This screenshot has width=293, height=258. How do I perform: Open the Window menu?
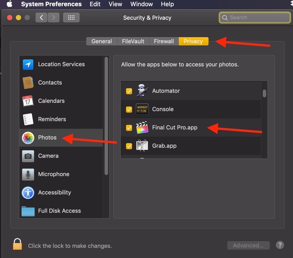point(141,4)
